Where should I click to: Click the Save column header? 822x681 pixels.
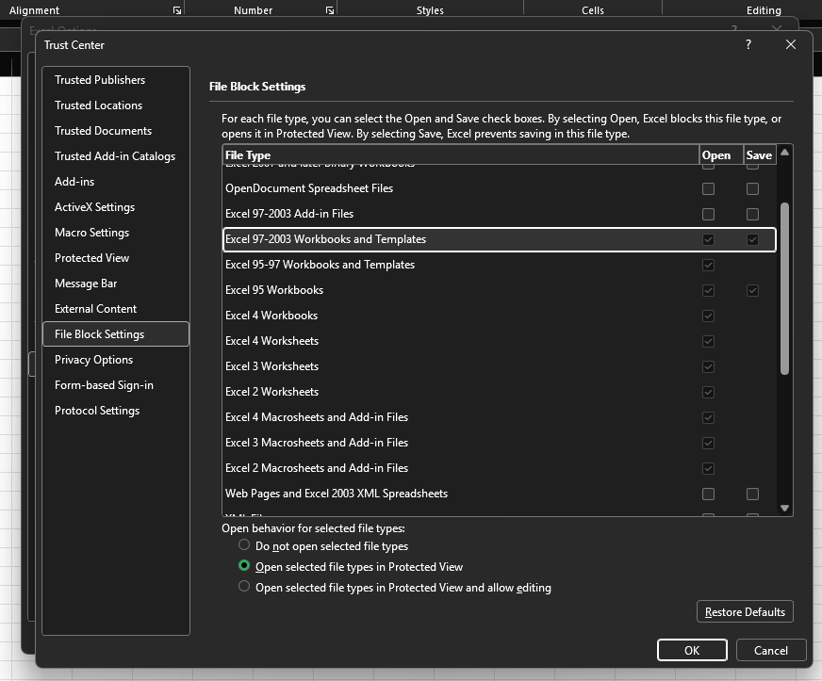(x=760, y=155)
